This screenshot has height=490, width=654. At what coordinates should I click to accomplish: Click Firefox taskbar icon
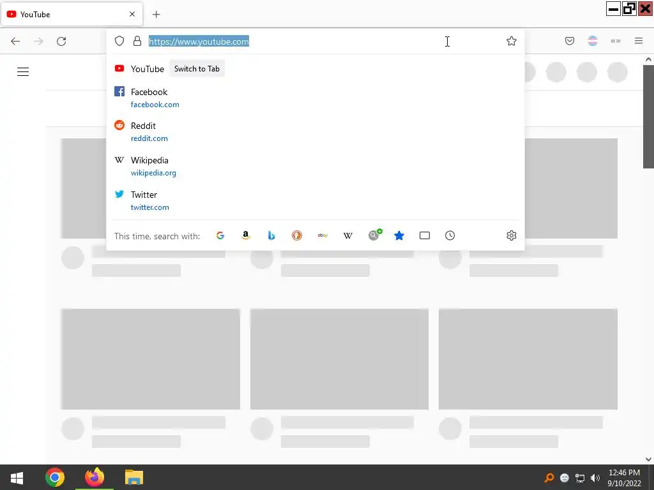pos(95,477)
